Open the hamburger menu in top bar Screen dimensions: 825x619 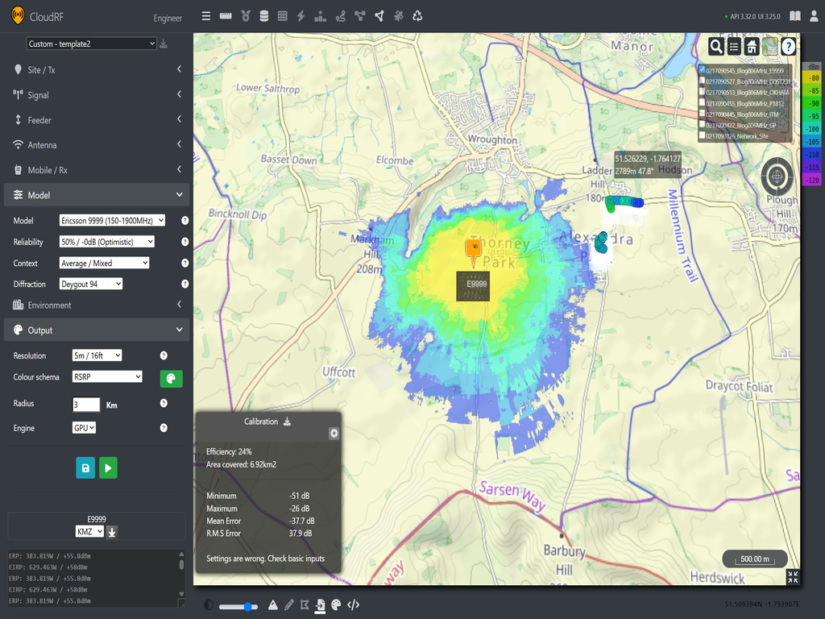(x=206, y=15)
